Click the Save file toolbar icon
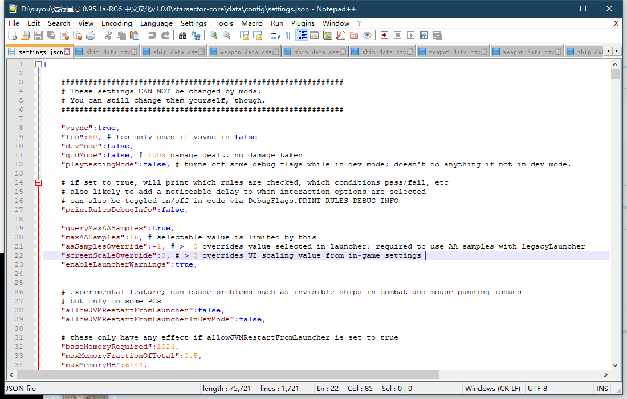The image size is (627, 399). click(x=38, y=35)
